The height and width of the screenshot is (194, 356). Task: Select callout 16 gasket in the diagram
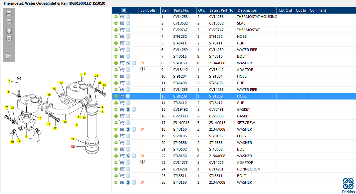point(49,95)
